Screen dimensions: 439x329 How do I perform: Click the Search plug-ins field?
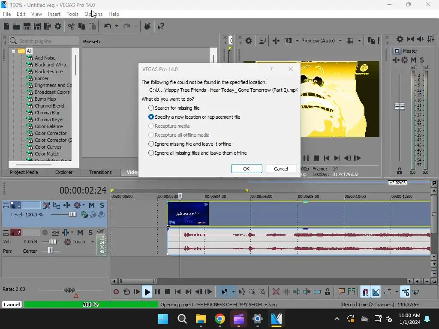44,41
